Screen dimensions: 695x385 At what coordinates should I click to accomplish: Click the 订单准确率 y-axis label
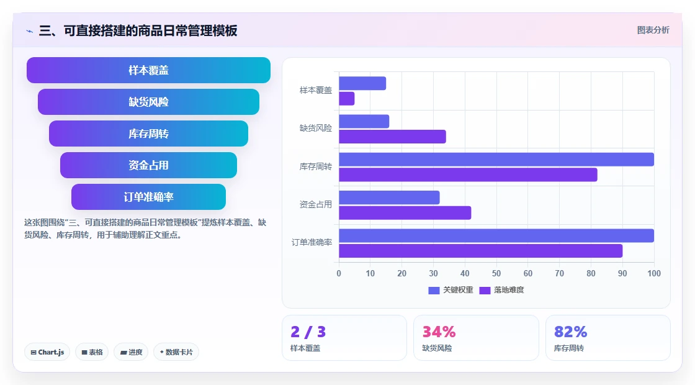[x=312, y=243]
